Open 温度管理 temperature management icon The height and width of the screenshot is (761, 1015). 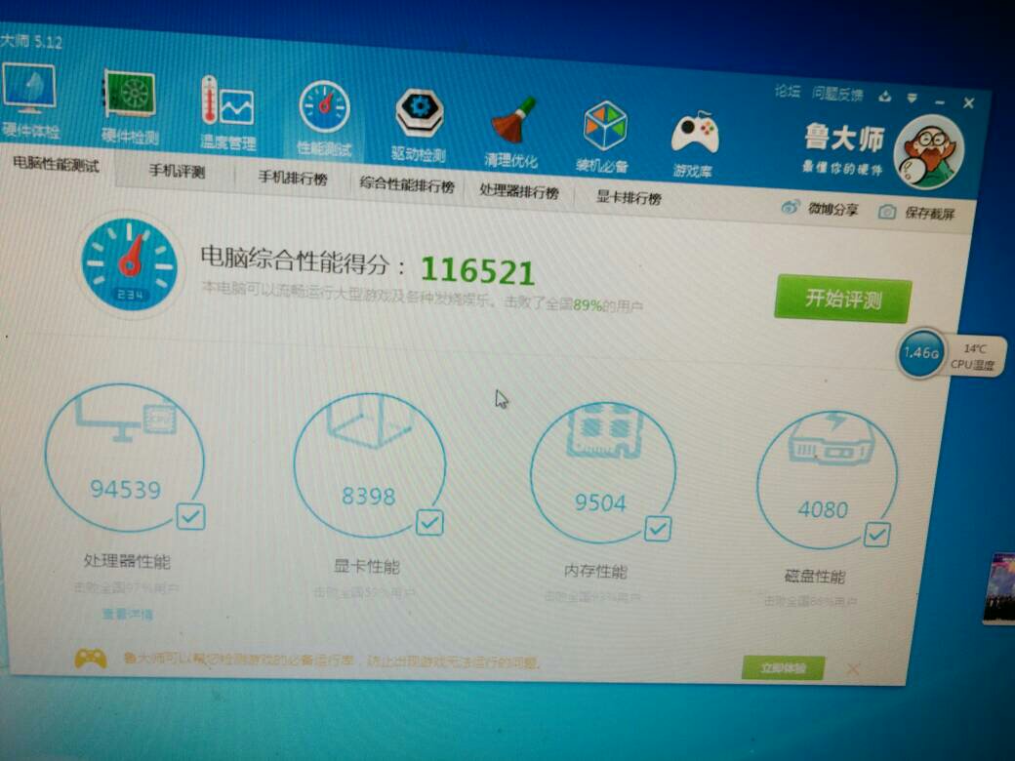[x=226, y=102]
